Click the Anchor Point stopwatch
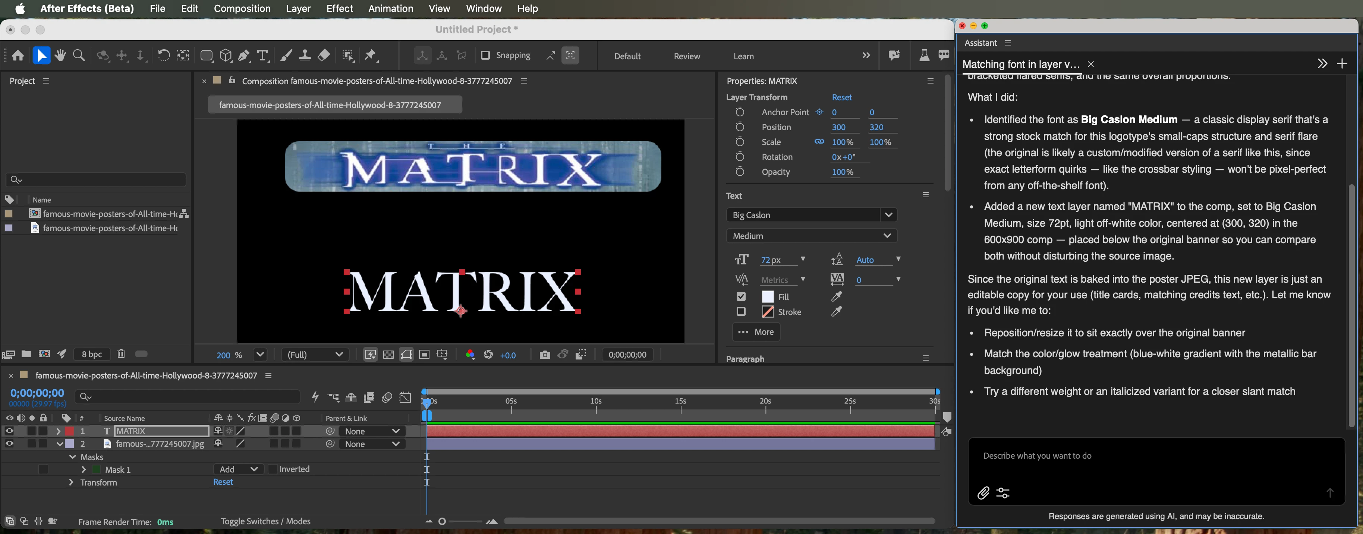Viewport: 1363px width, 534px height. tap(740, 112)
